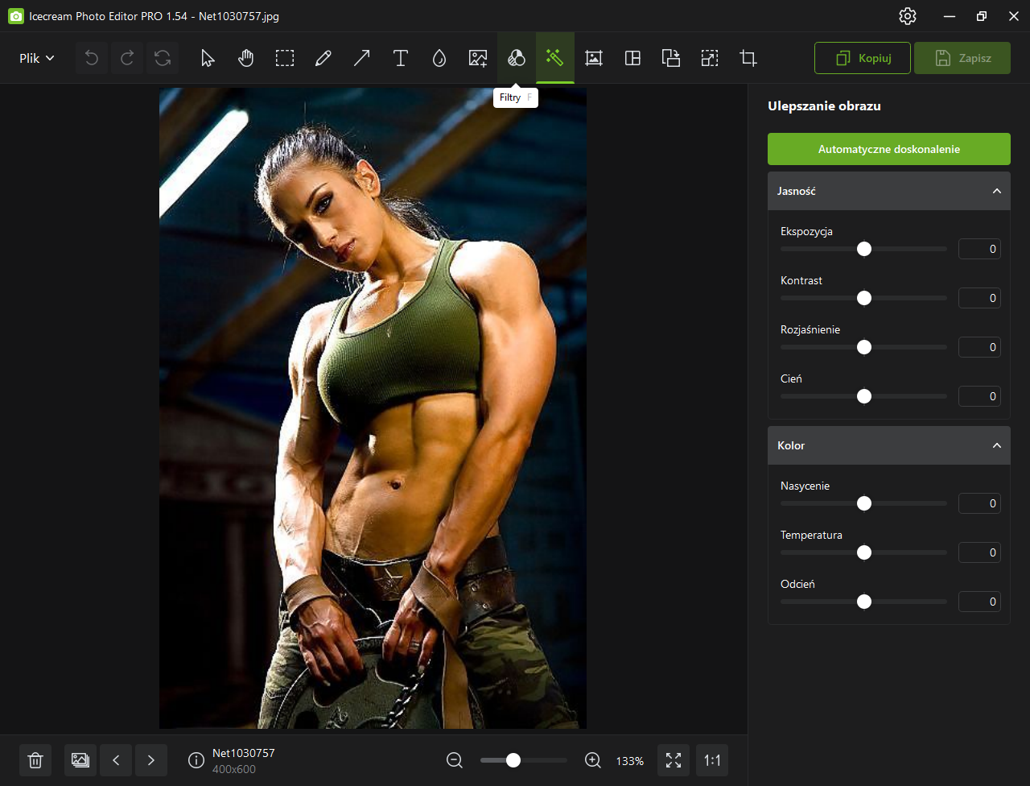Click the Nasycenie slider handle
The width and height of the screenshot is (1030, 786).
click(x=864, y=503)
